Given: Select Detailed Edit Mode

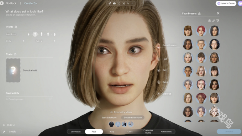Looking at the screenshot, I should point(133,117).
